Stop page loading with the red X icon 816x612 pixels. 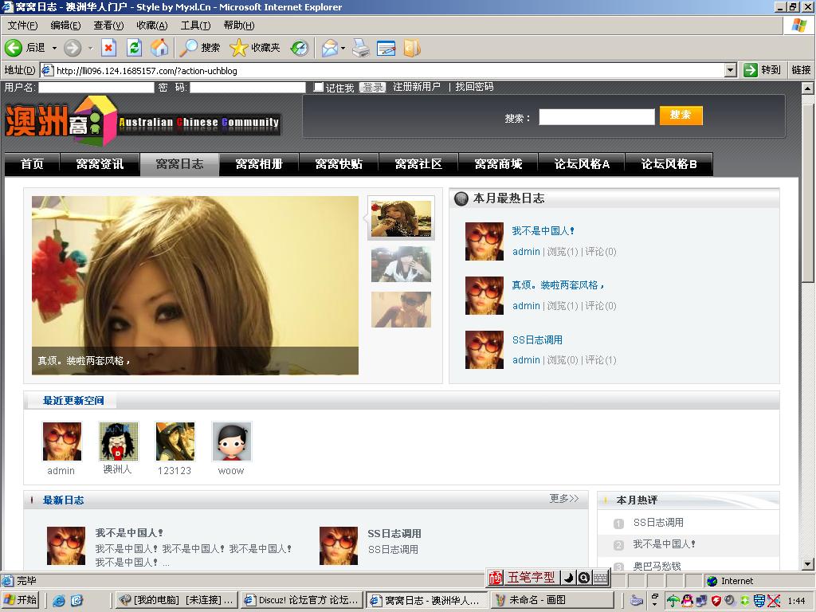click(108, 48)
